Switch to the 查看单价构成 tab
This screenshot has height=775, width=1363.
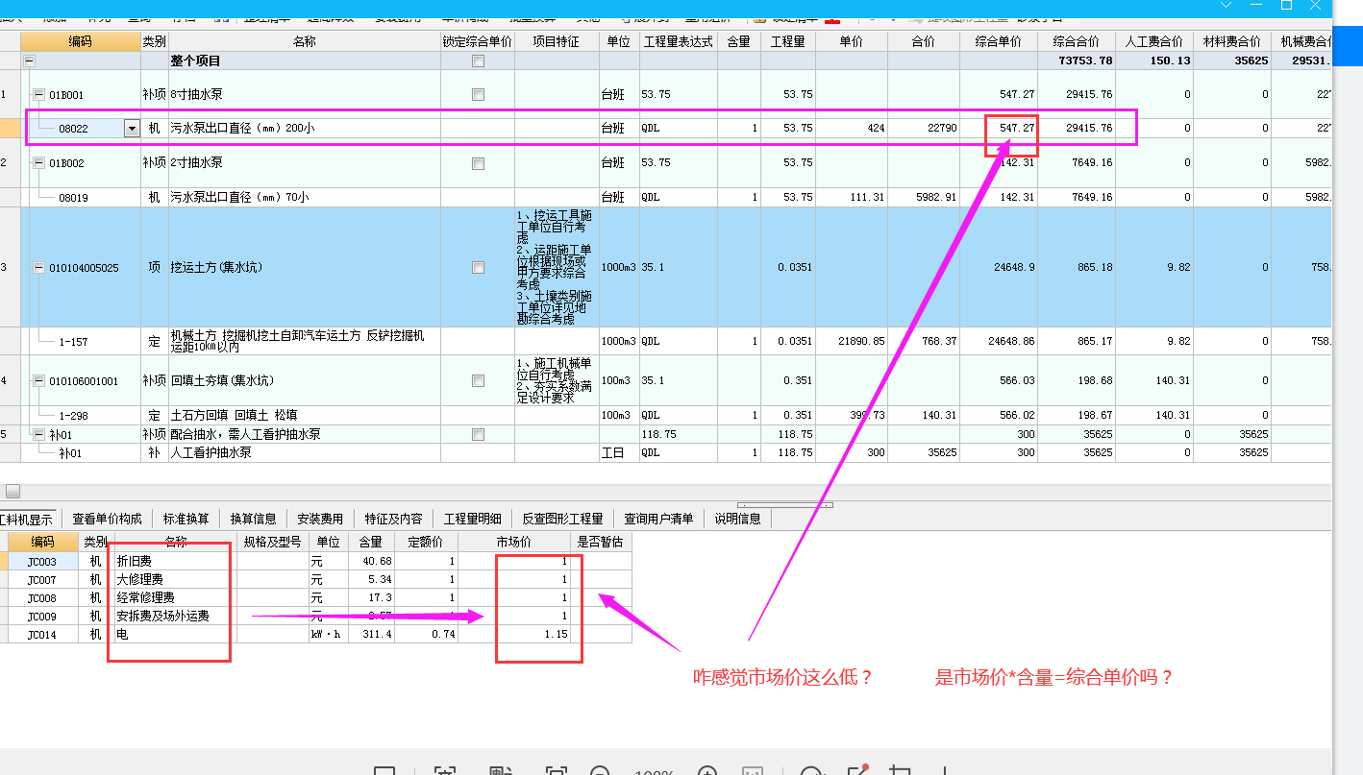tap(107, 519)
